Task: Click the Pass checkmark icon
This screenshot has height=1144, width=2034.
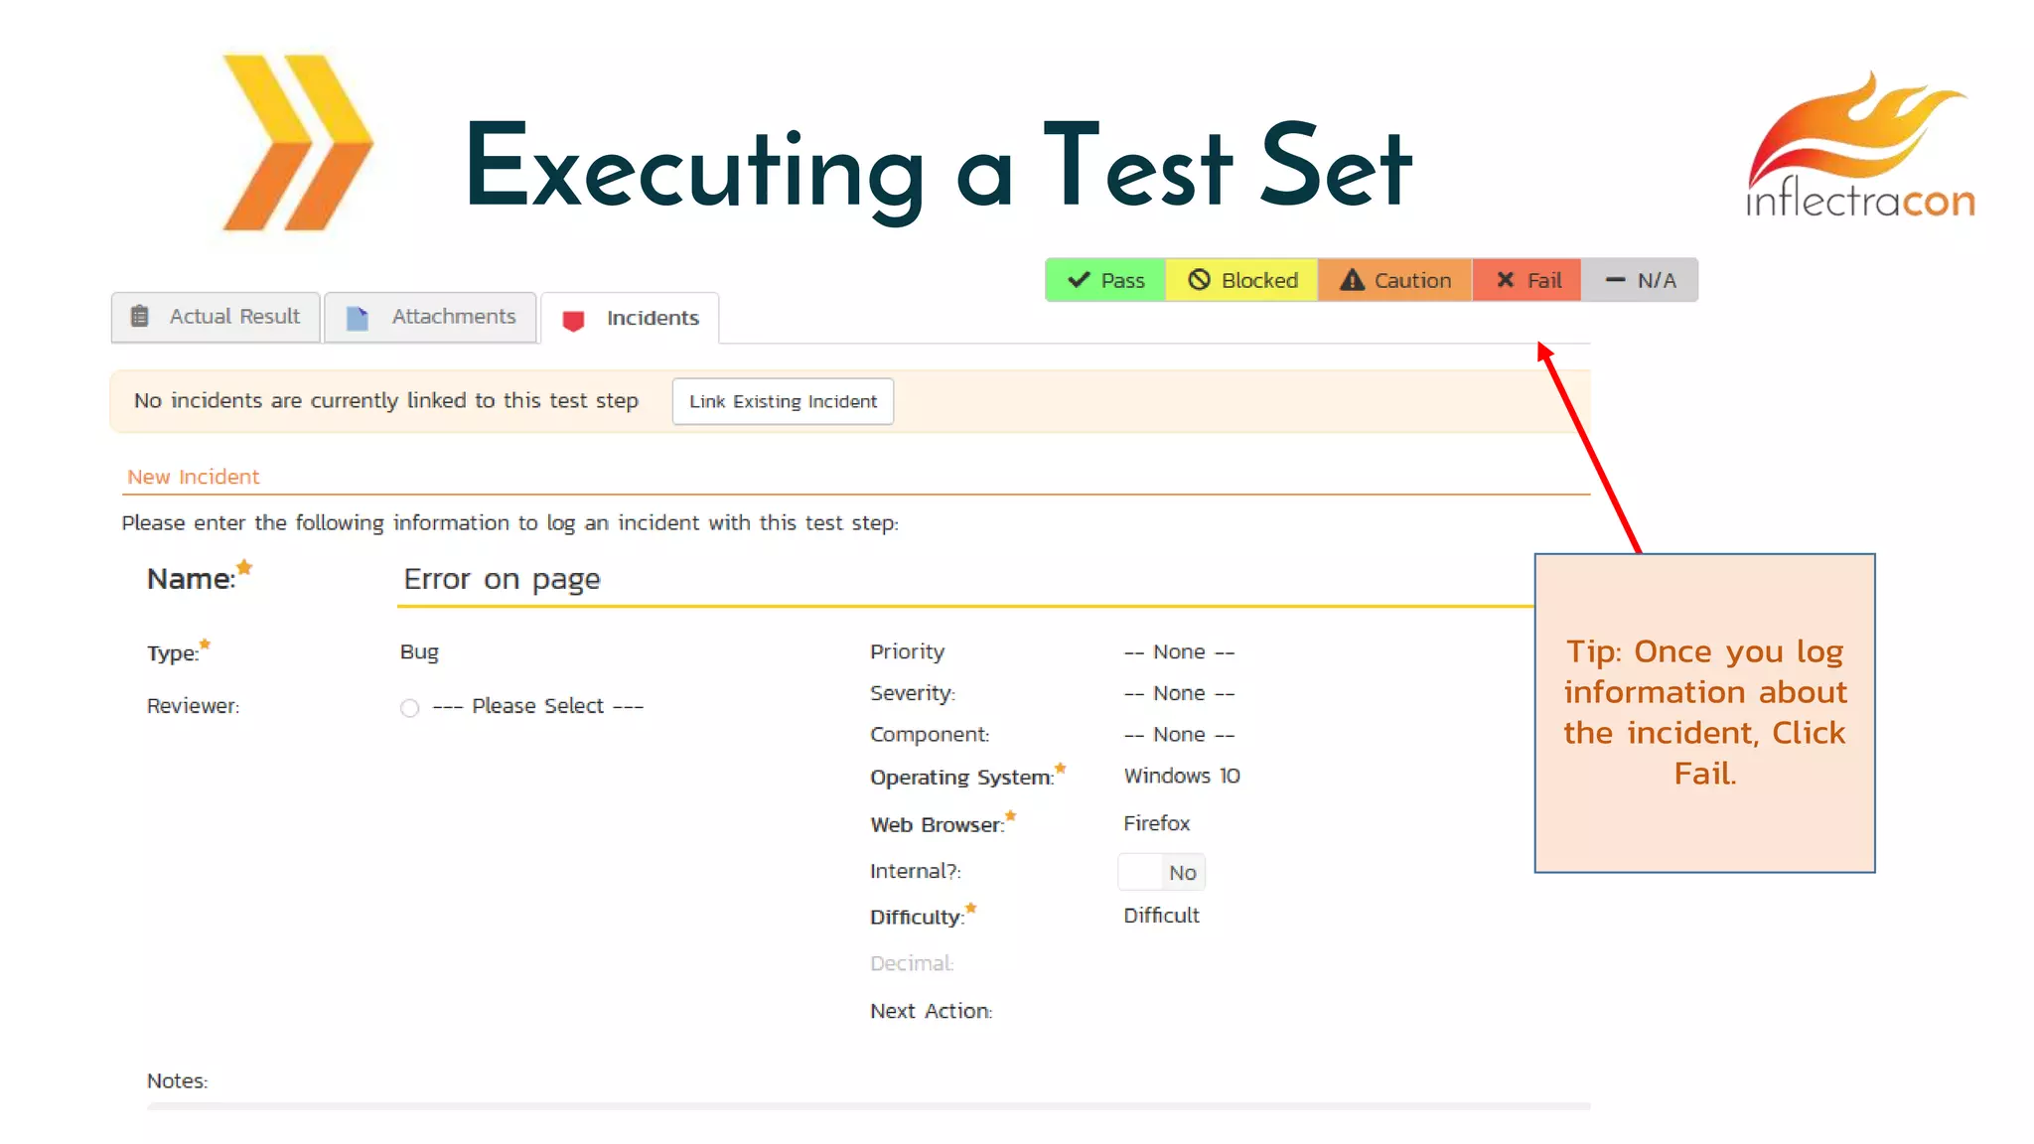Action: pyautogui.click(x=1079, y=280)
